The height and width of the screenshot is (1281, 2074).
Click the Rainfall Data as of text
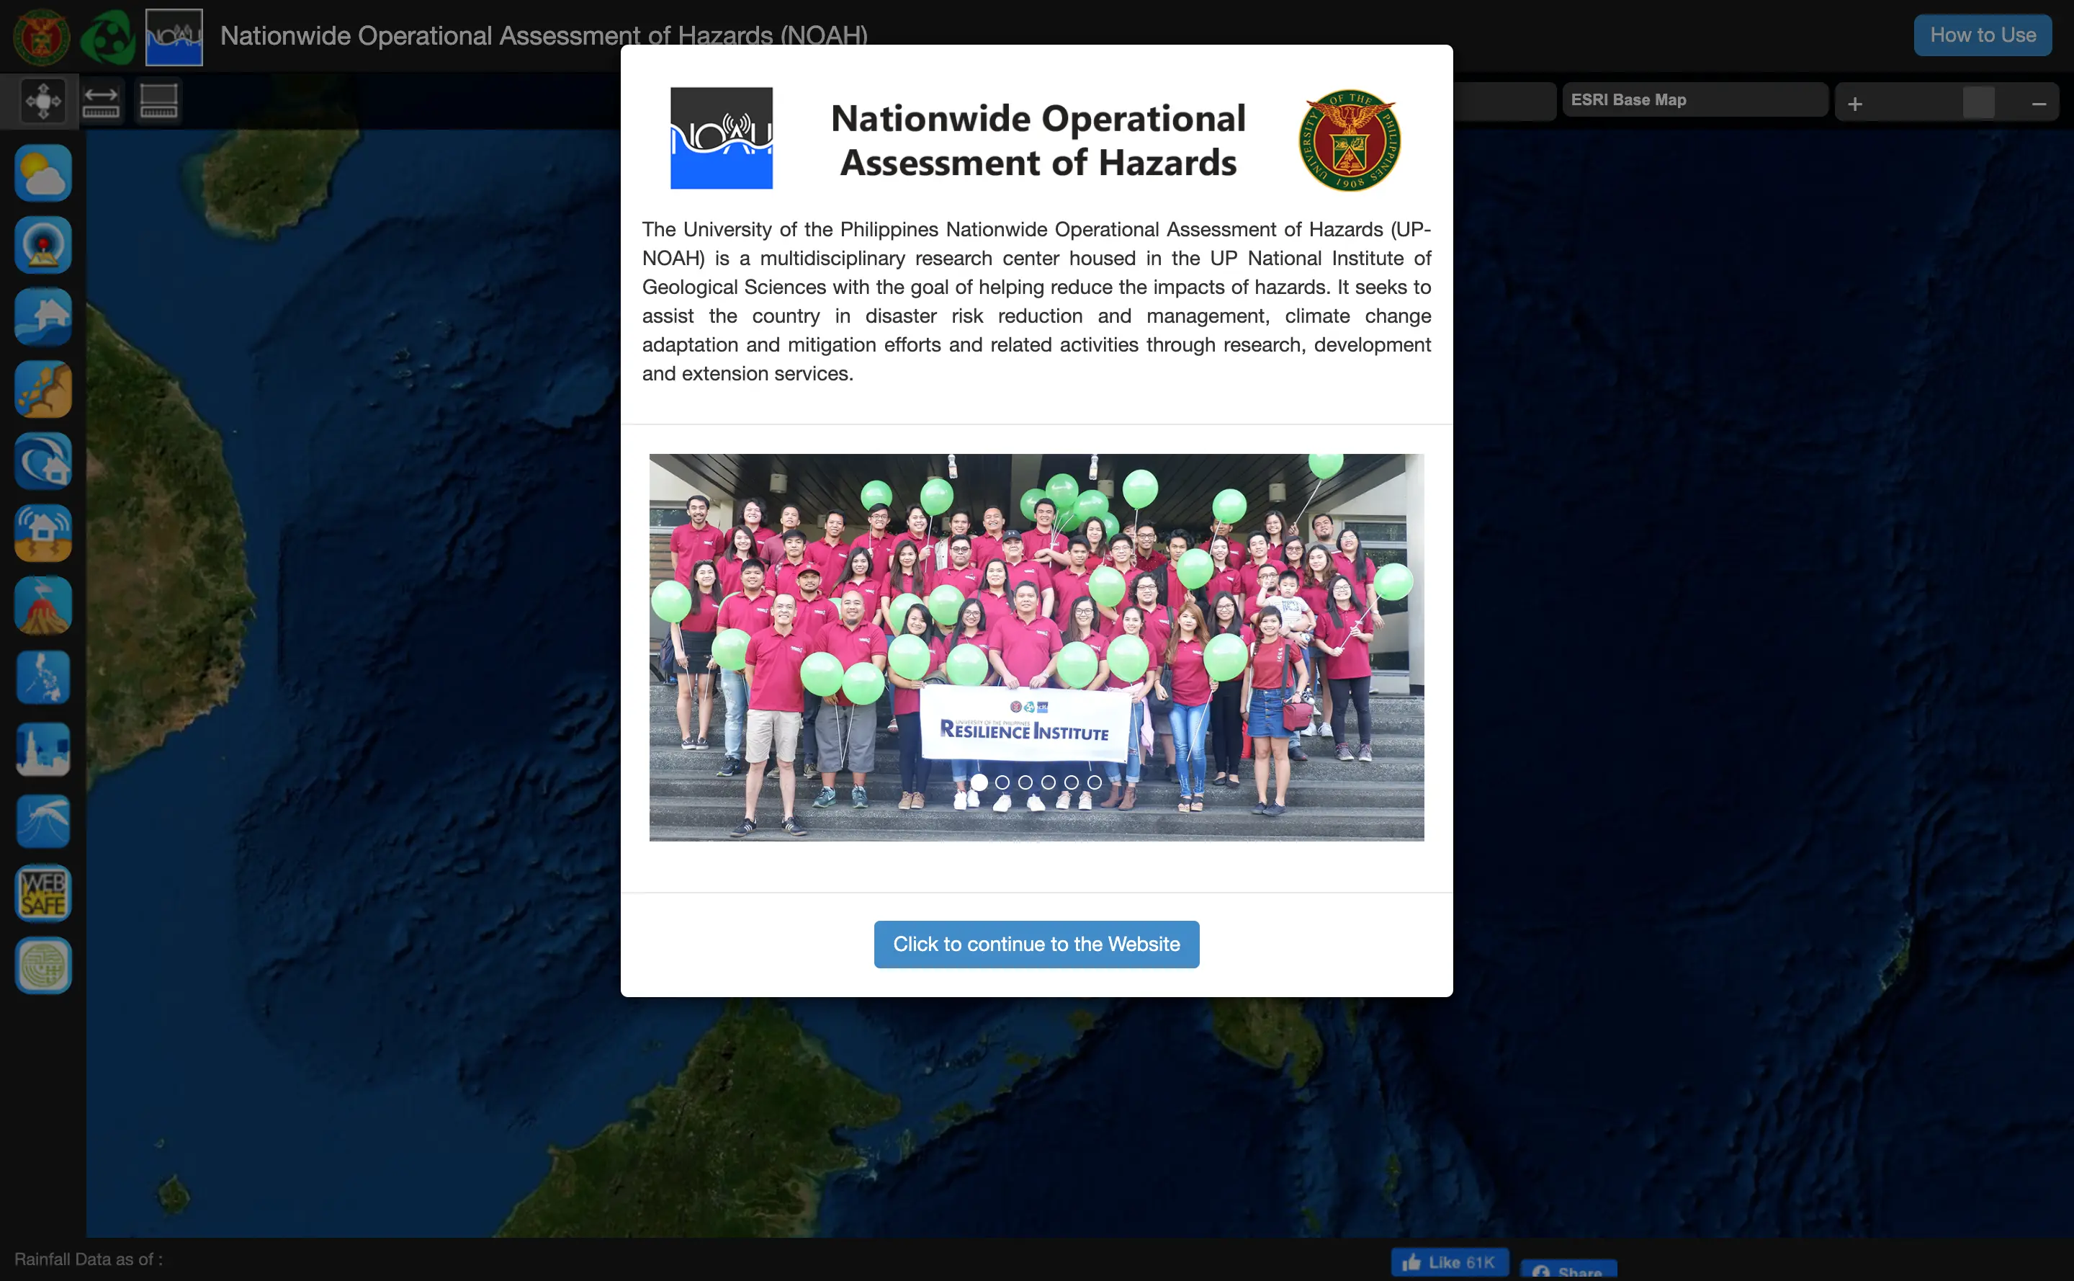pos(89,1259)
